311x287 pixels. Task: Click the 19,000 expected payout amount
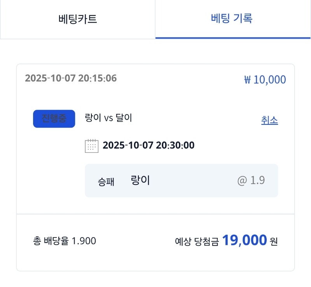click(245, 241)
